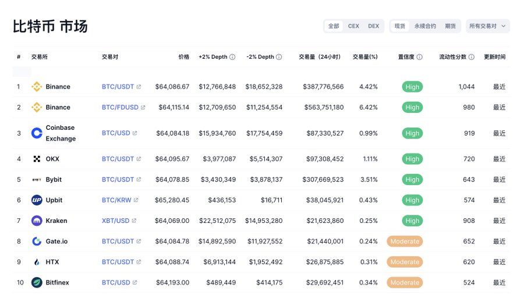Select the 现货 market type tab
The image size is (524, 298).
[399, 26]
